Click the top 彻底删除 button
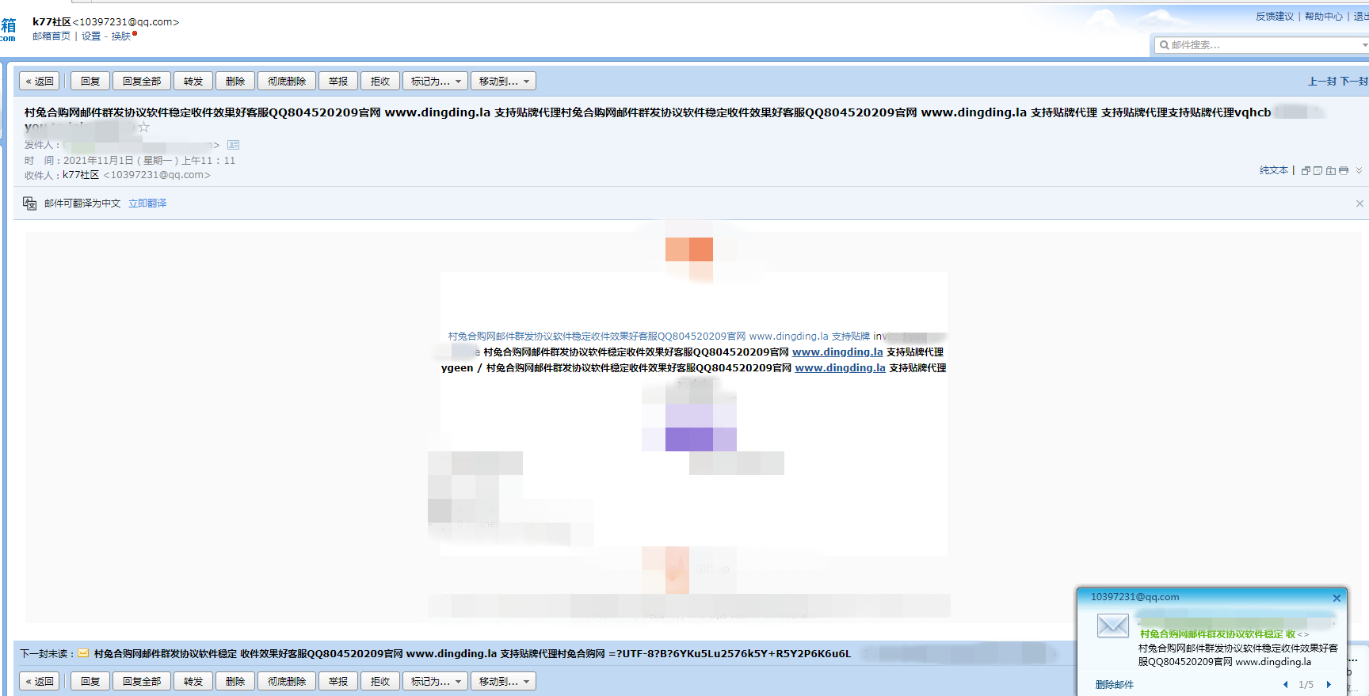Image resolution: width=1369 pixels, height=696 pixels. pos(286,81)
